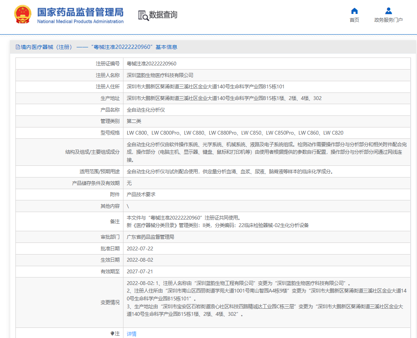Image resolution: width=417 pixels, height=338 pixels.
Task: Open the 详情 link
Action: pos(131,334)
